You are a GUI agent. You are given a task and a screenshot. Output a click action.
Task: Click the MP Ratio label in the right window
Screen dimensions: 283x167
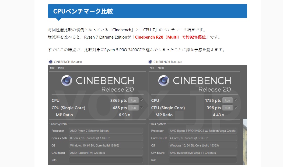point(164,115)
